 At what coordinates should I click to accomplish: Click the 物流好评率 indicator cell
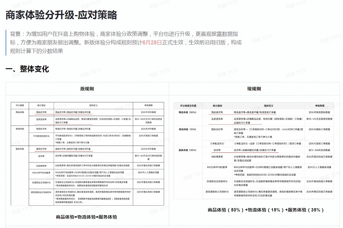(41, 129)
